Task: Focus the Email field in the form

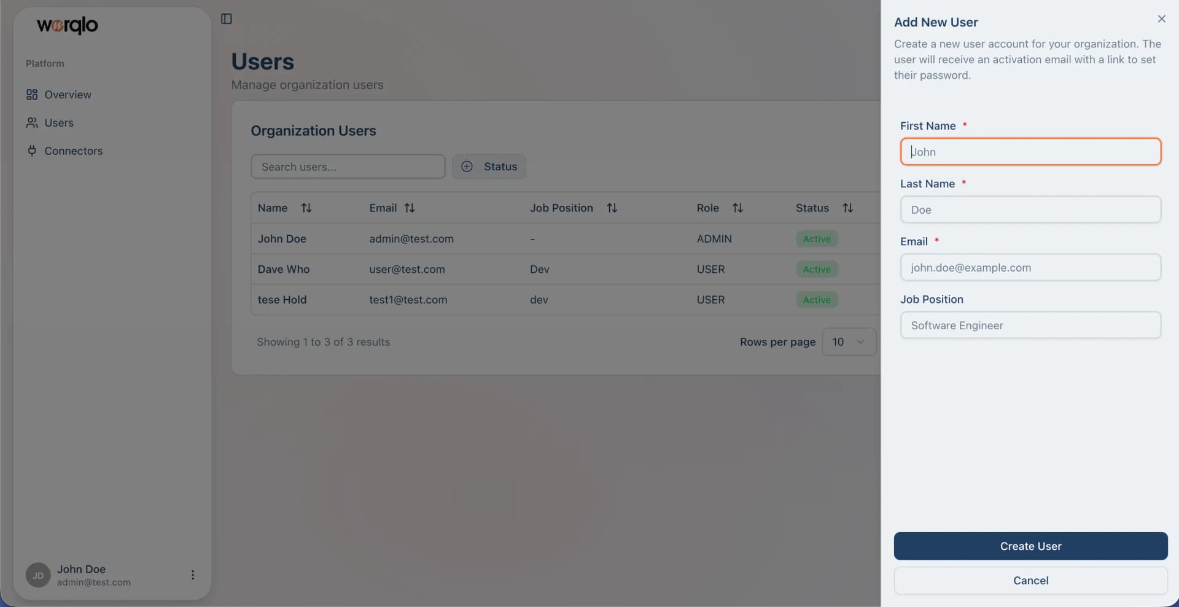Action: coord(1030,267)
